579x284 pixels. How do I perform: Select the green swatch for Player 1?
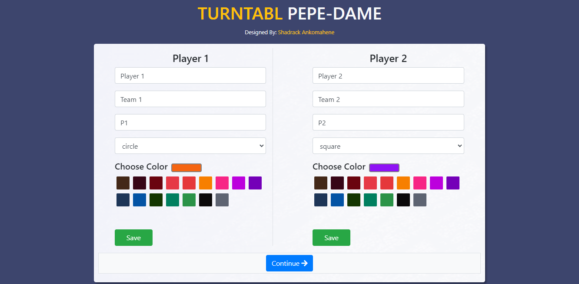[189, 199]
